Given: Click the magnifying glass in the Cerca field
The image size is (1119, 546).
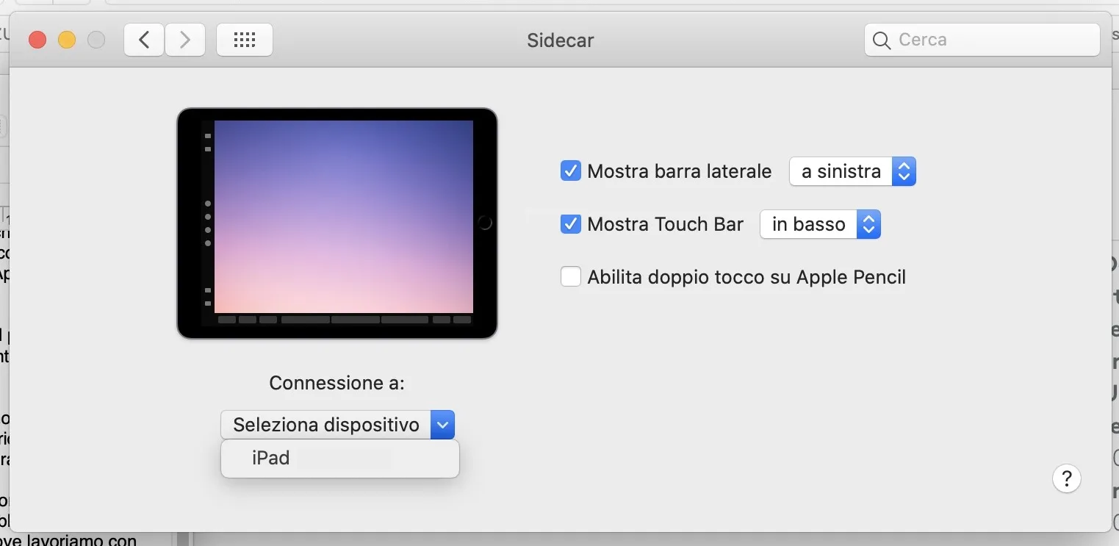Looking at the screenshot, I should coord(881,40).
